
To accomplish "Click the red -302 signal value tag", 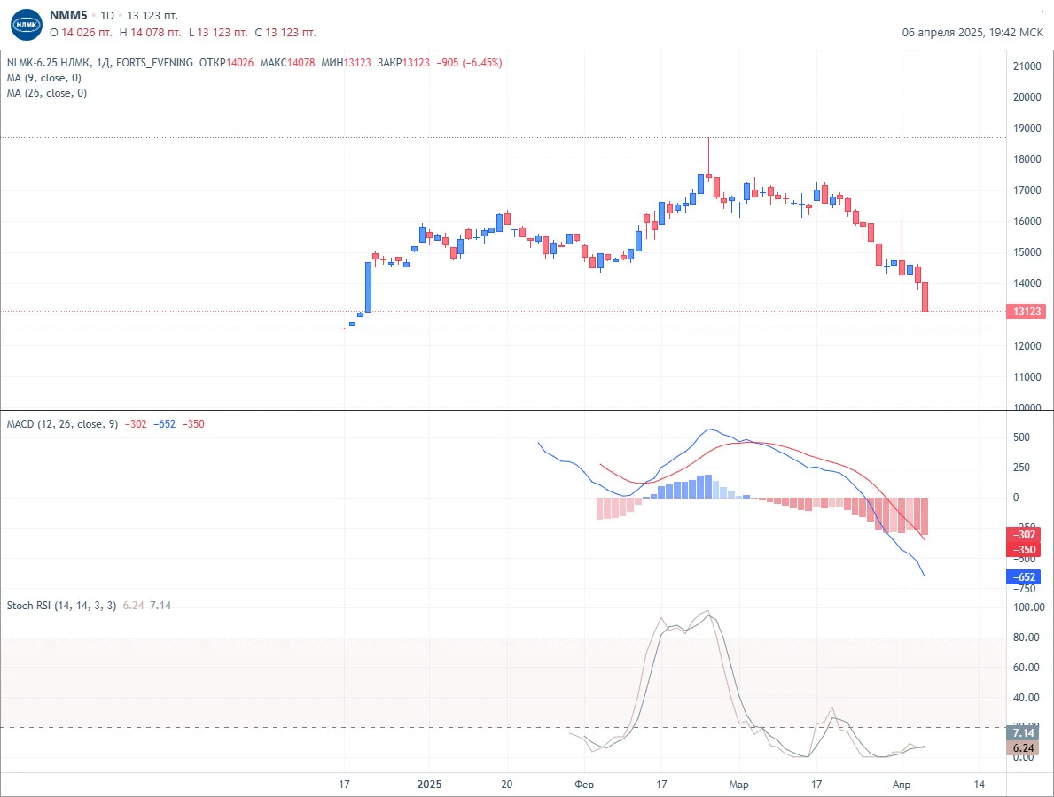I will [x=1024, y=535].
